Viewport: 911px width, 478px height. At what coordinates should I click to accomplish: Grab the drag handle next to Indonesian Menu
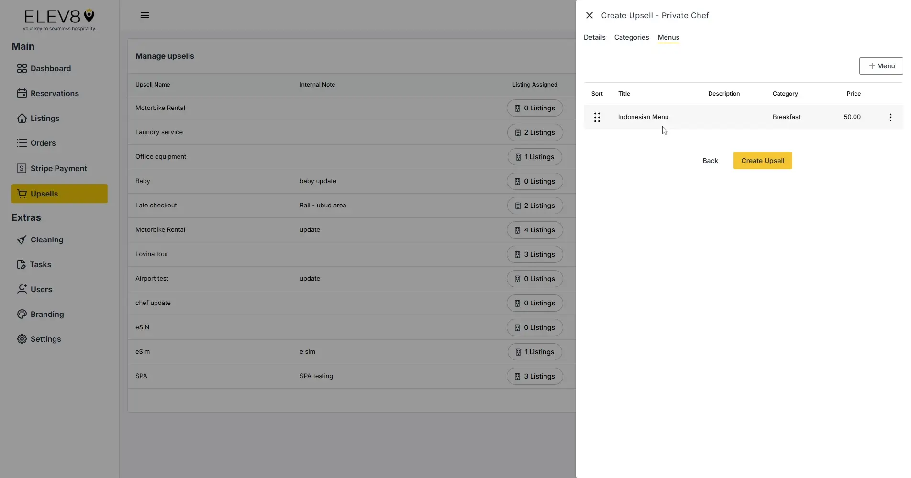tap(597, 117)
